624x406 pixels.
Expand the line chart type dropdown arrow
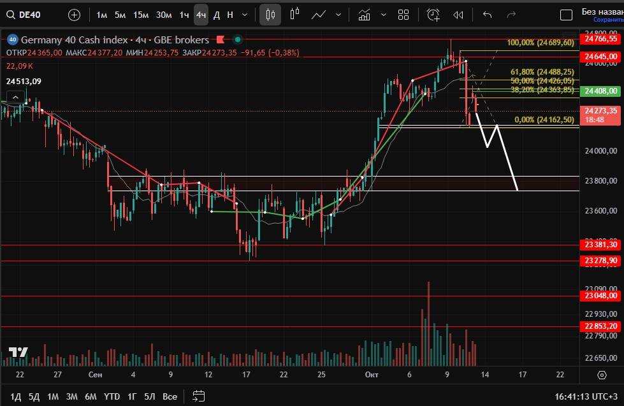338,15
